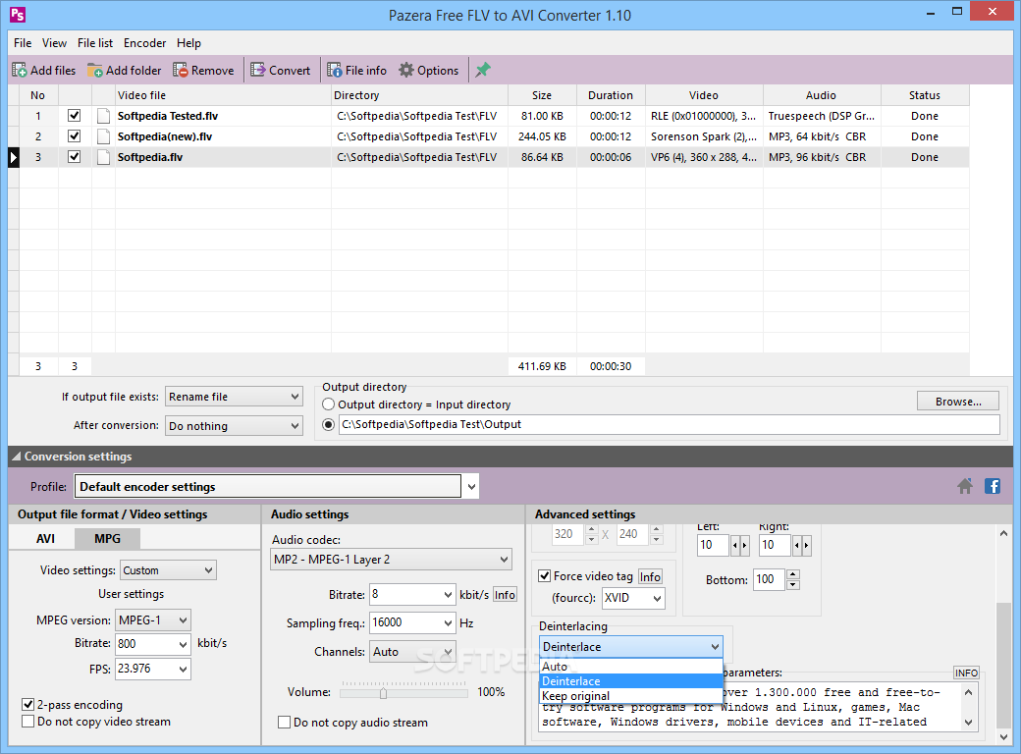The width and height of the screenshot is (1021, 754).
Task: Open the File menu
Action: coord(23,43)
